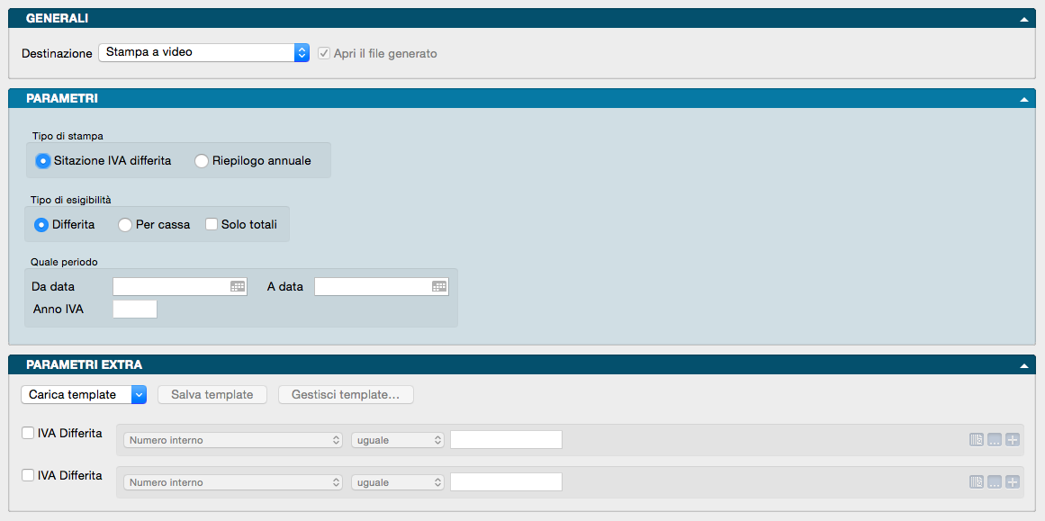
Task: Click the lookup list icon in second IVA Differita row
Action: point(977,481)
